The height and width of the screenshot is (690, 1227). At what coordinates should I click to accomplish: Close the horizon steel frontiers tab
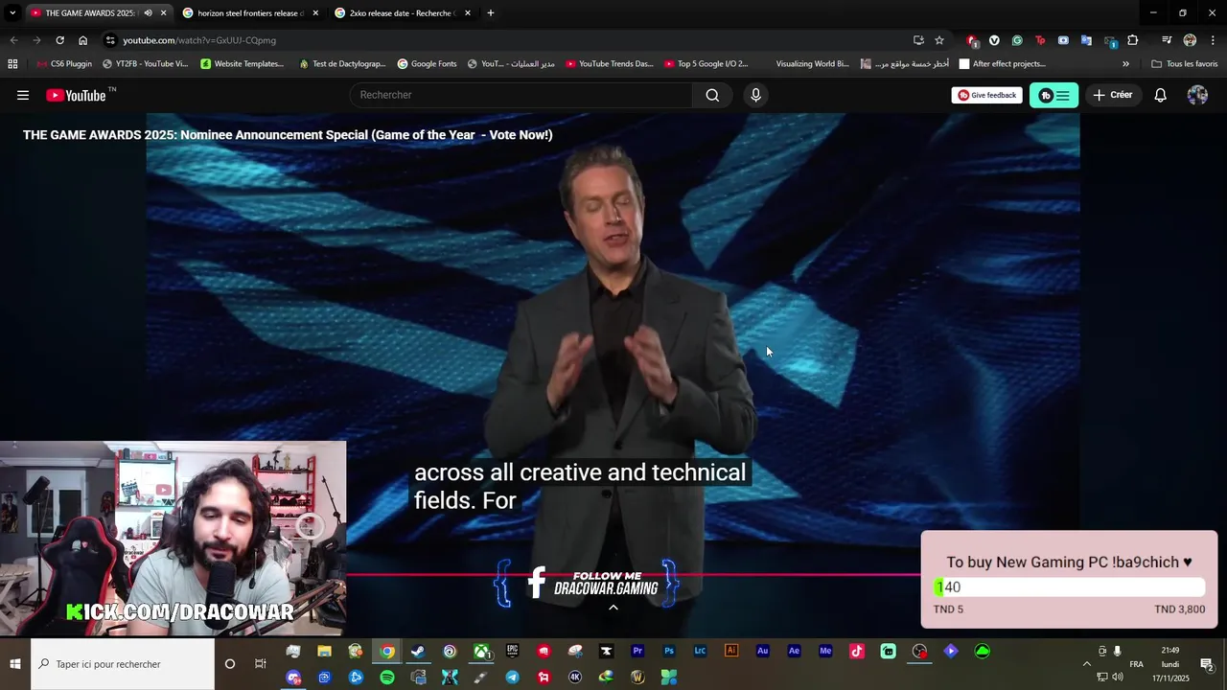point(315,13)
